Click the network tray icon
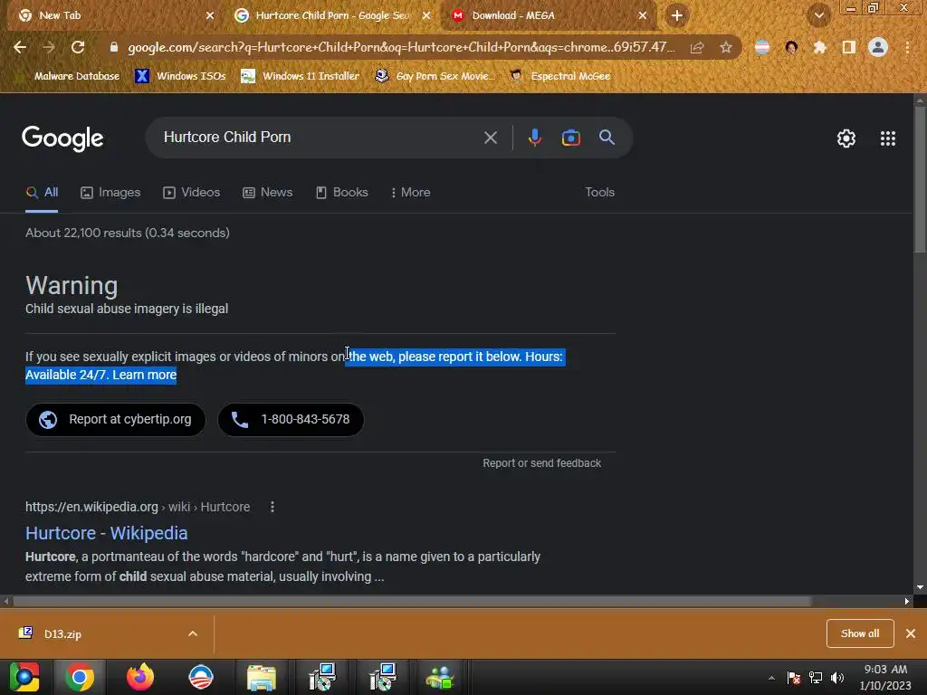Viewport: 927px width, 695px height. tap(816, 678)
